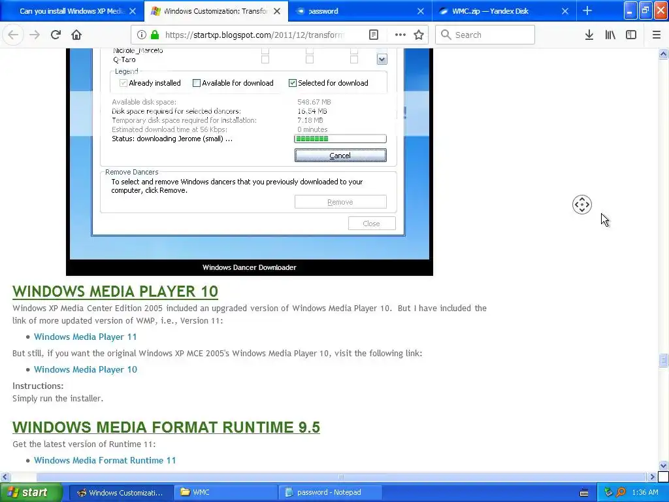Click the tray magnifier search icon
The image size is (669, 502).
pyautogui.click(x=621, y=493)
